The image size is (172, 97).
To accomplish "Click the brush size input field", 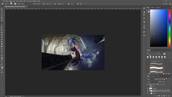I will point(160,53).
